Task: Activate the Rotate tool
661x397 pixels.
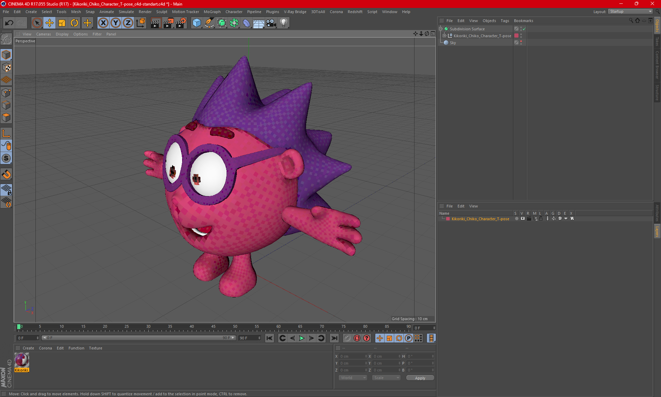Action: click(74, 23)
